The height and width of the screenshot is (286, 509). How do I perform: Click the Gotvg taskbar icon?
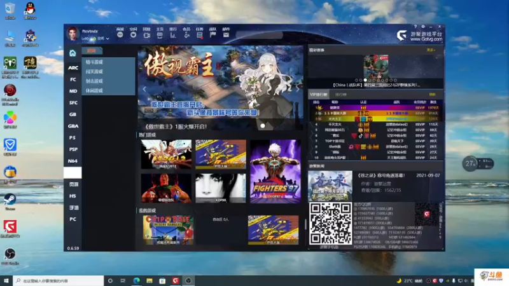pyautogui.click(x=176, y=280)
